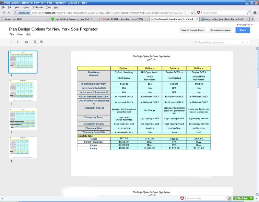This screenshot has height=202, width=259.
Task: Open Firefox History menu
Action: point(26,7)
